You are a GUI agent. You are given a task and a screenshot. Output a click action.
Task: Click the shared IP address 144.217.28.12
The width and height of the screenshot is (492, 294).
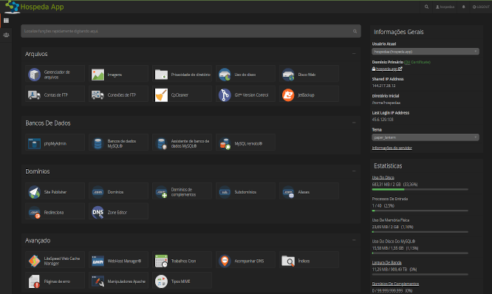point(383,86)
